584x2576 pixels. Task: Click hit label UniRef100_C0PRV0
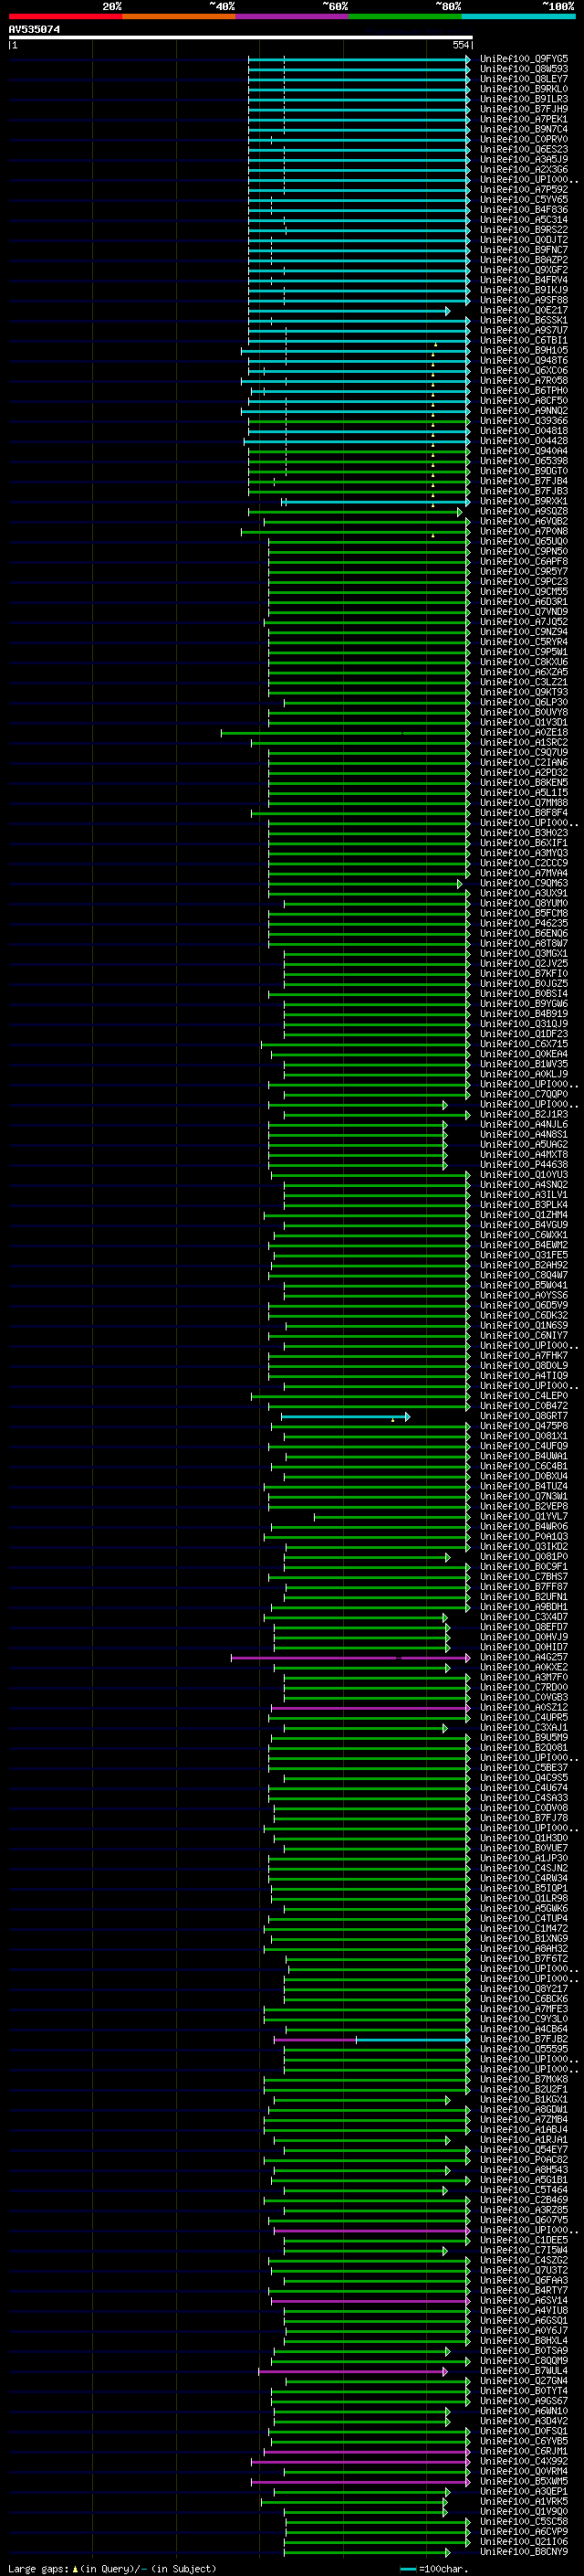[524, 139]
